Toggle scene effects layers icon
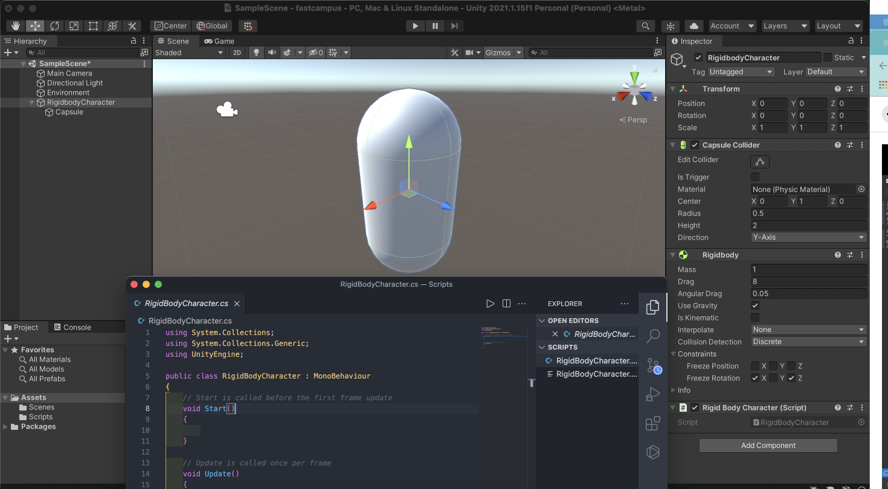This screenshot has width=888, height=489. [288, 53]
